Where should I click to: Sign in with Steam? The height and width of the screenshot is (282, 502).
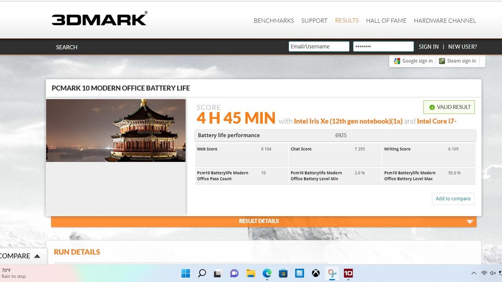pyautogui.click(x=458, y=61)
